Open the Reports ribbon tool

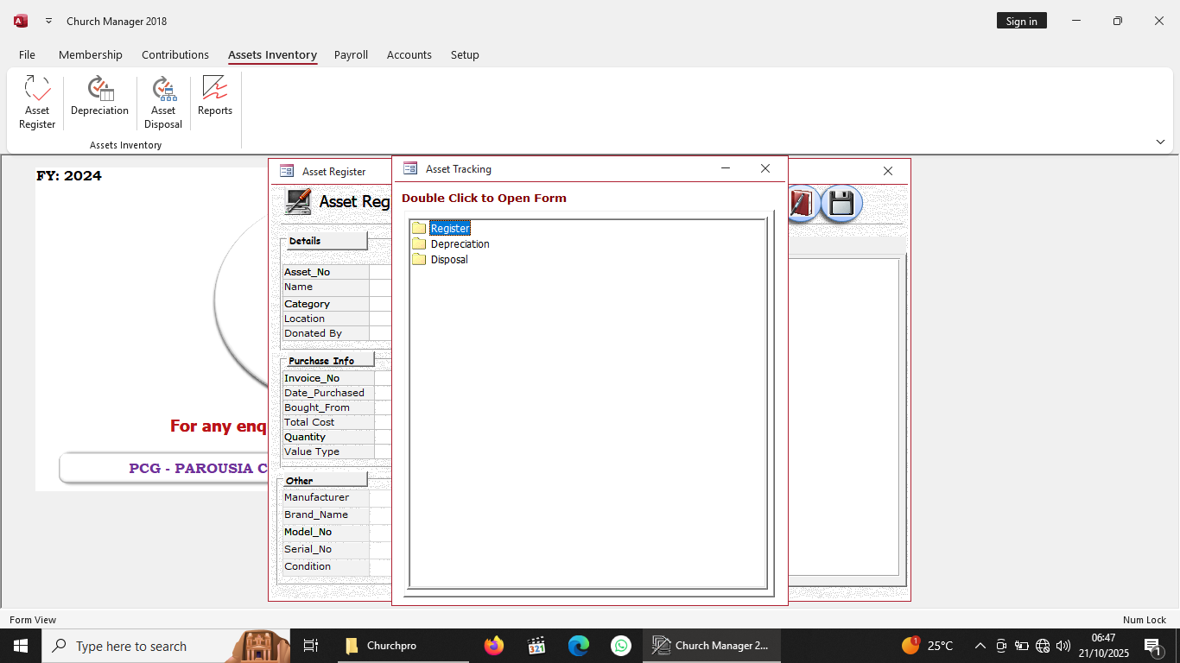click(x=214, y=96)
